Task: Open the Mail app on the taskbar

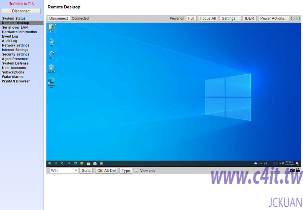Action: [95, 164]
